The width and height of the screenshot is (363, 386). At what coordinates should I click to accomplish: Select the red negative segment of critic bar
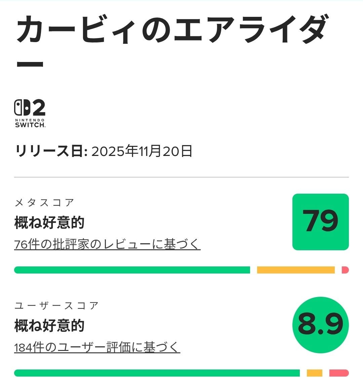tap(345, 270)
